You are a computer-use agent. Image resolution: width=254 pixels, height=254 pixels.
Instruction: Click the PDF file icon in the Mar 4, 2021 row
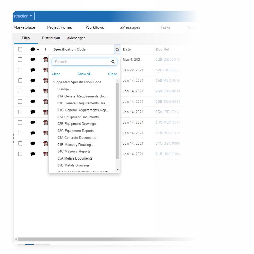pos(46,60)
